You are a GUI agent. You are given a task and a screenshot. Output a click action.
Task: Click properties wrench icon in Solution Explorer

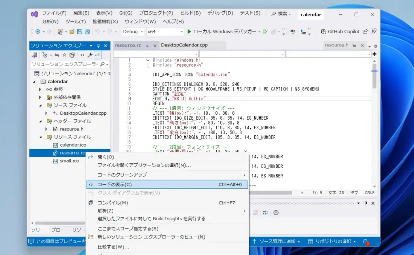point(90,55)
